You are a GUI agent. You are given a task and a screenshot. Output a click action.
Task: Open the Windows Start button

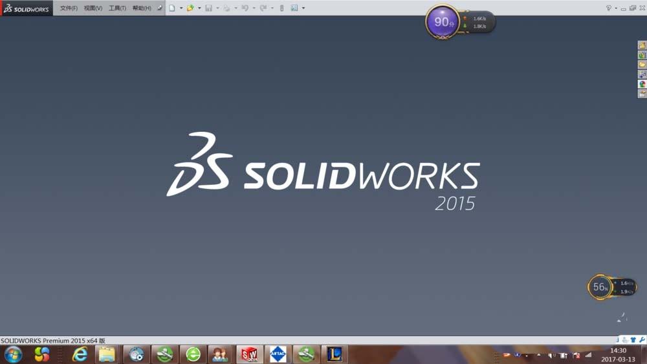pos(13,354)
